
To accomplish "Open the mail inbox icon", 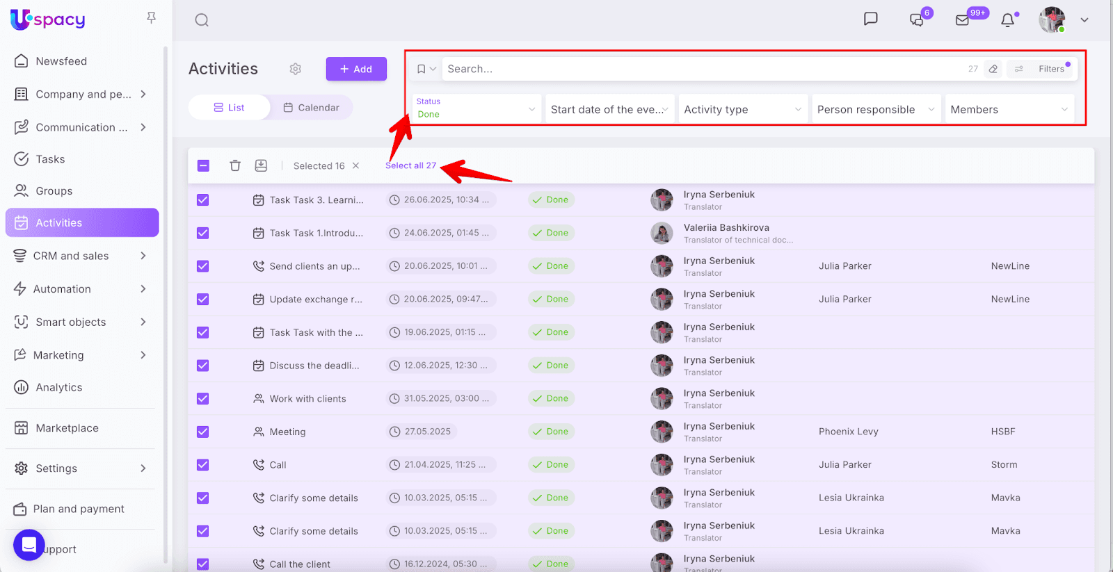I will 963,20.
